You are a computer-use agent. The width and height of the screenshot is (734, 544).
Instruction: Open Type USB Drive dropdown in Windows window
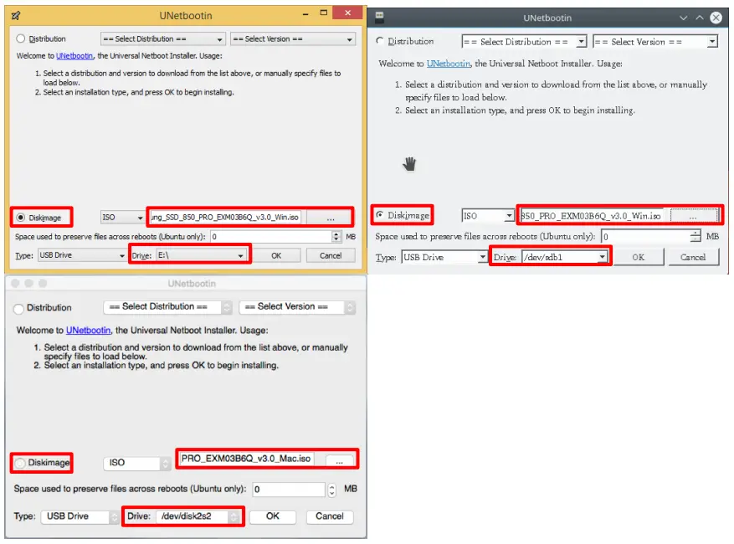tap(82, 255)
